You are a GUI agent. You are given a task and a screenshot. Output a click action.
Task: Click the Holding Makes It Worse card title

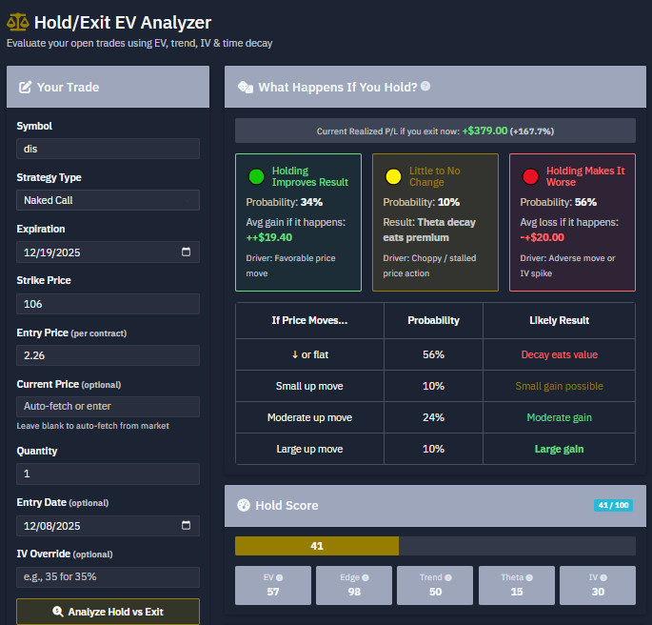pyautogui.click(x=585, y=176)
